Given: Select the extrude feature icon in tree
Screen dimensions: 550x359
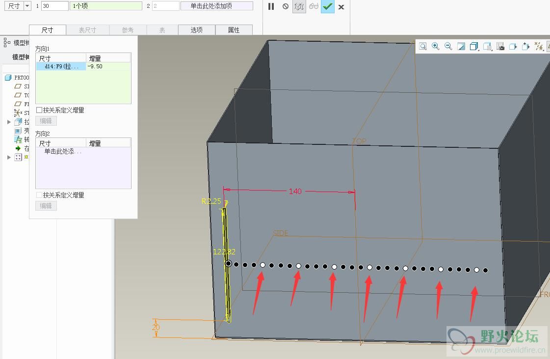Looking at the screenshot, I should pos(18,122).
